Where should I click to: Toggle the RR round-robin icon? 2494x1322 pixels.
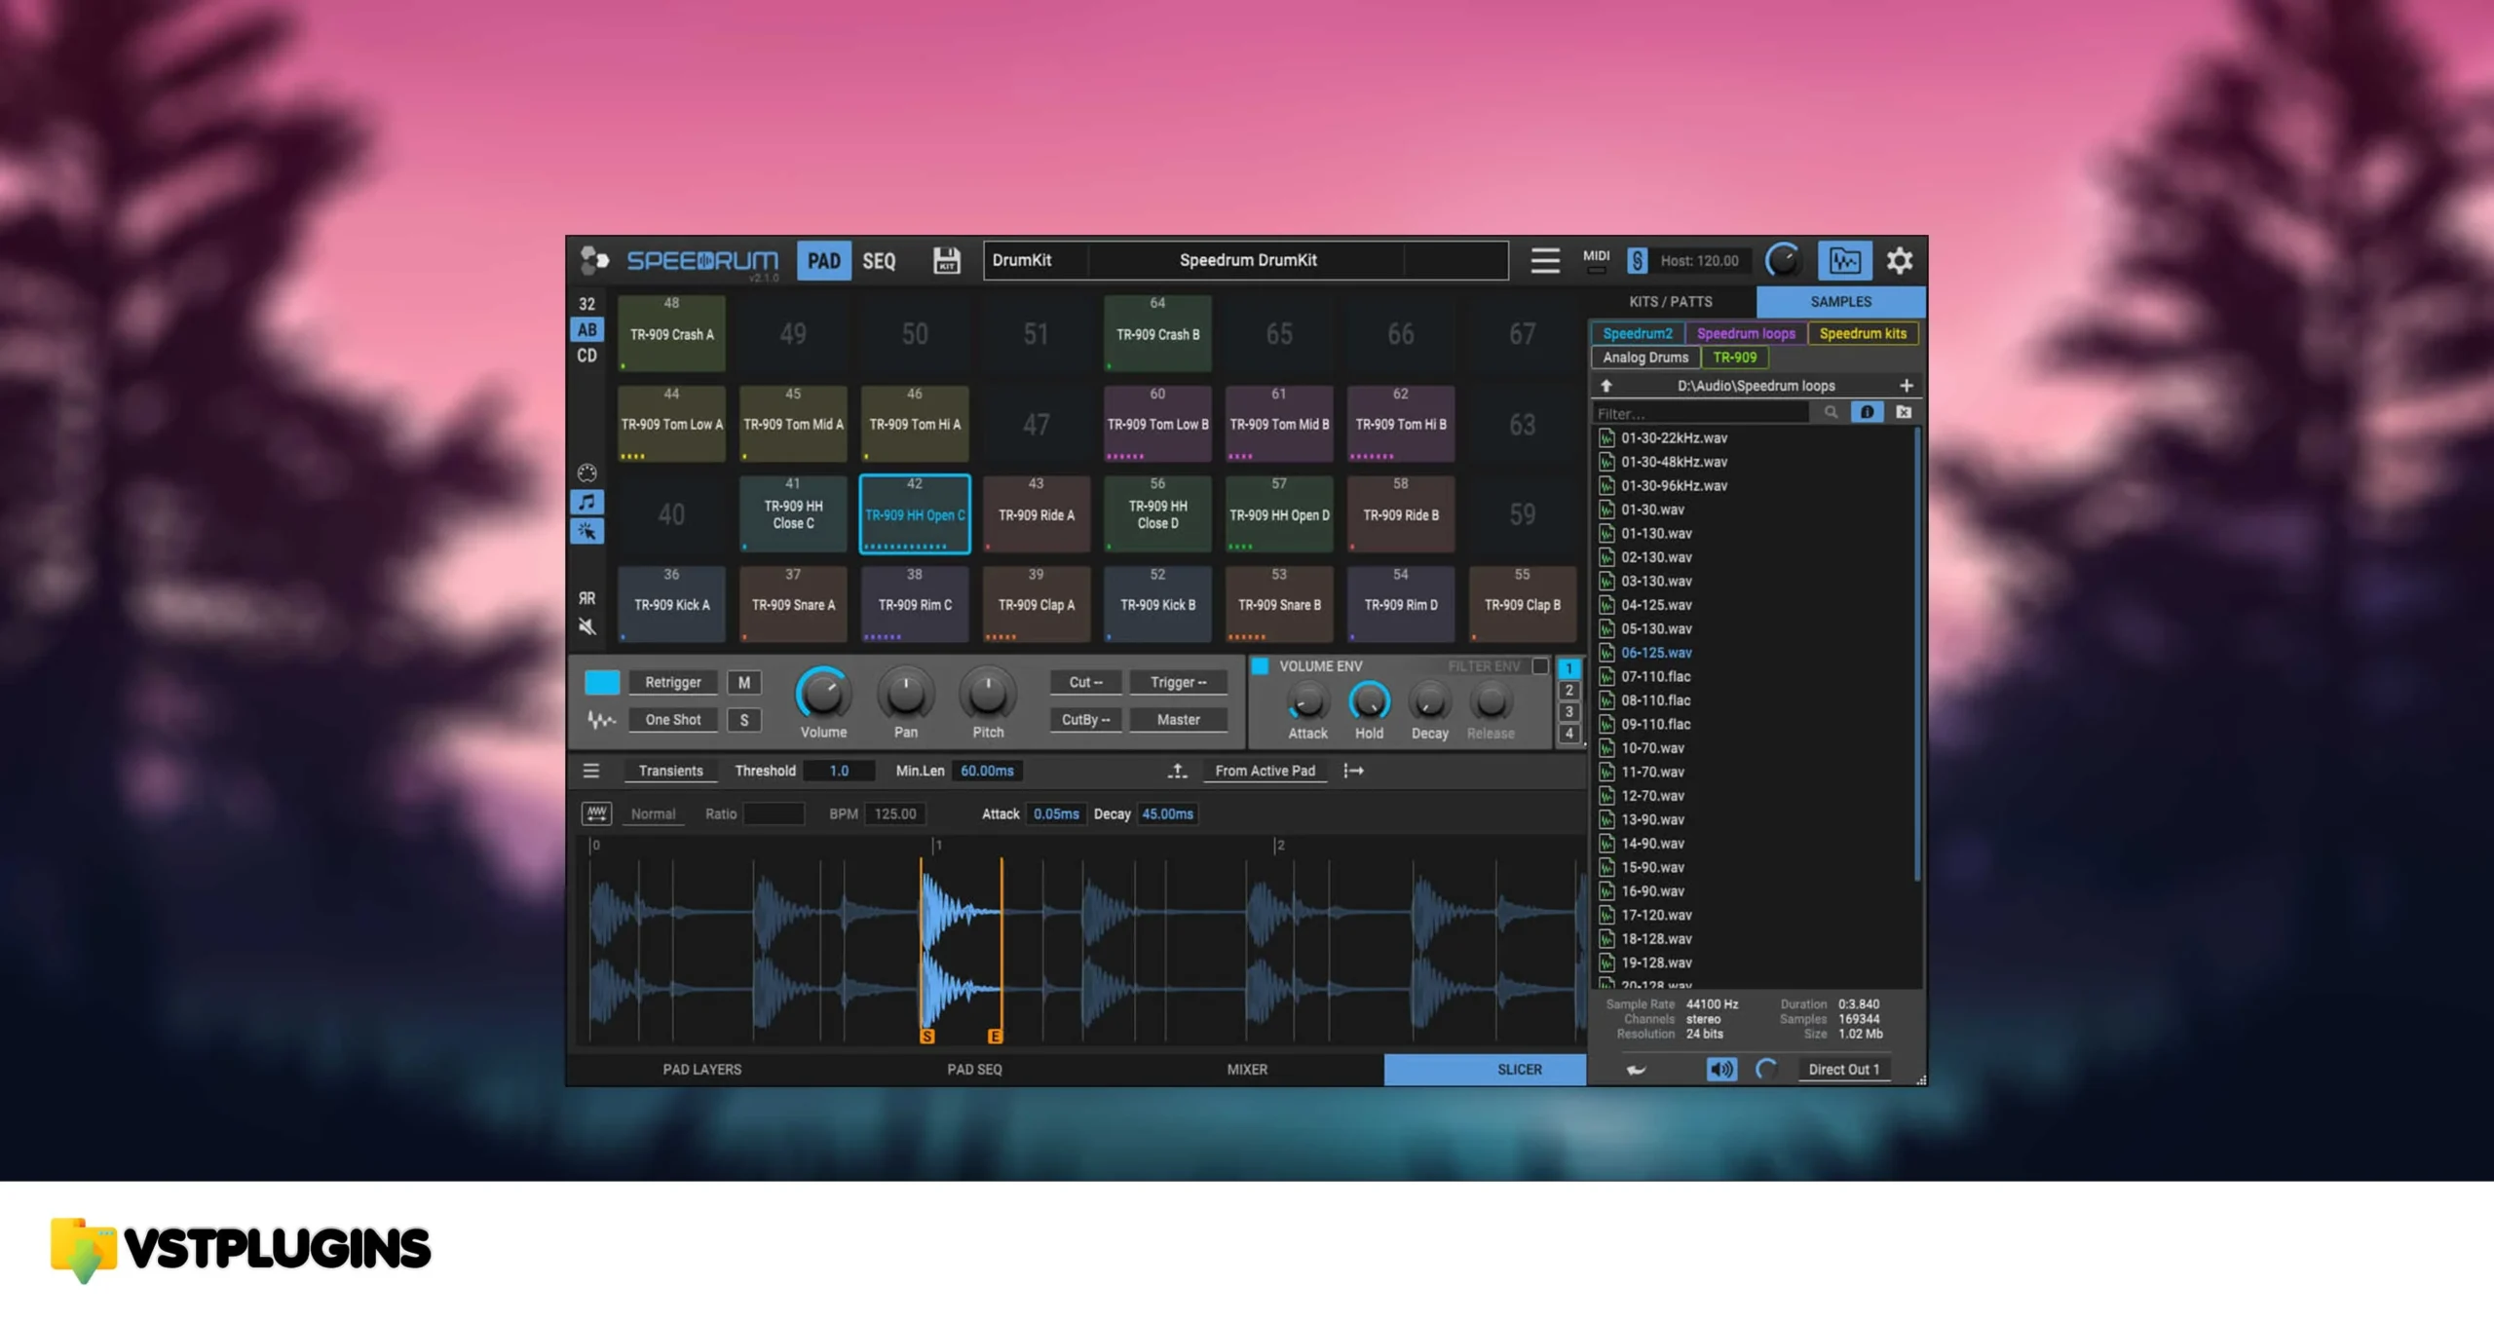(x=586, y=598)
